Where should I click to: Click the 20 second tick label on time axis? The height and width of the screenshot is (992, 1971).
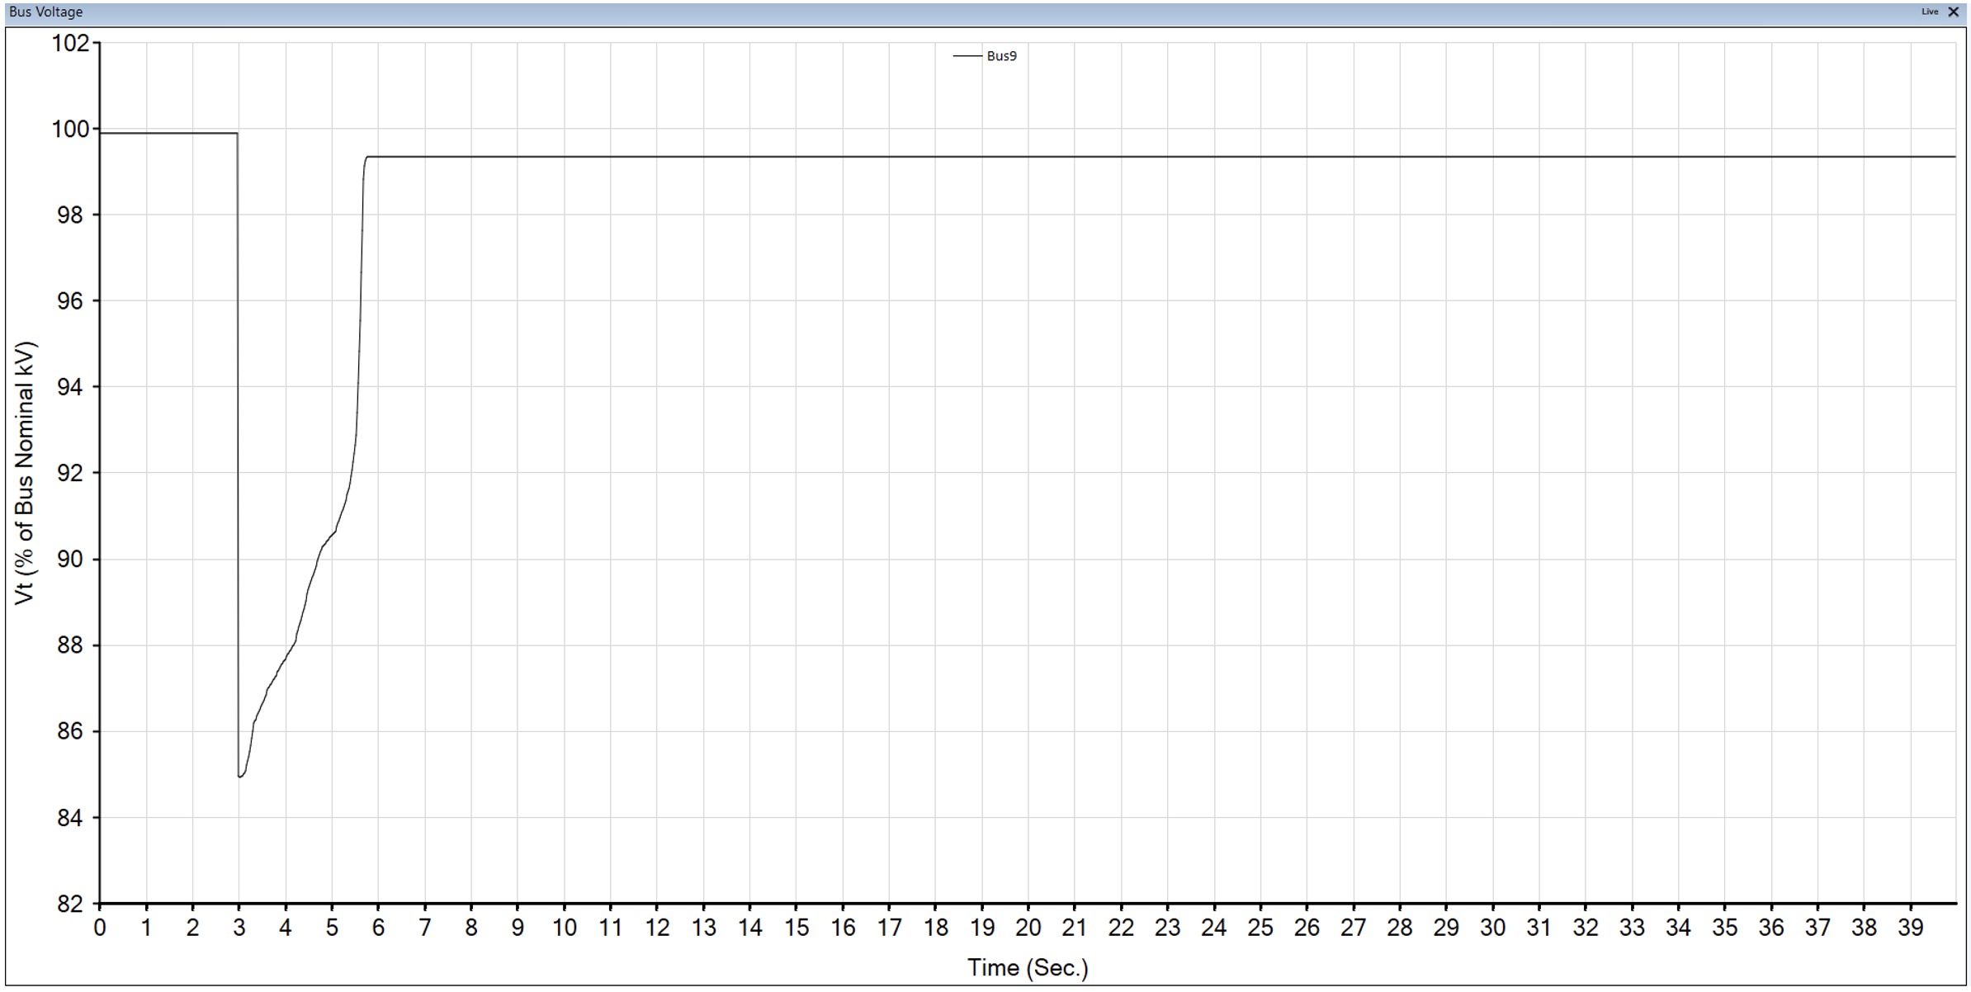point(1028,928)
